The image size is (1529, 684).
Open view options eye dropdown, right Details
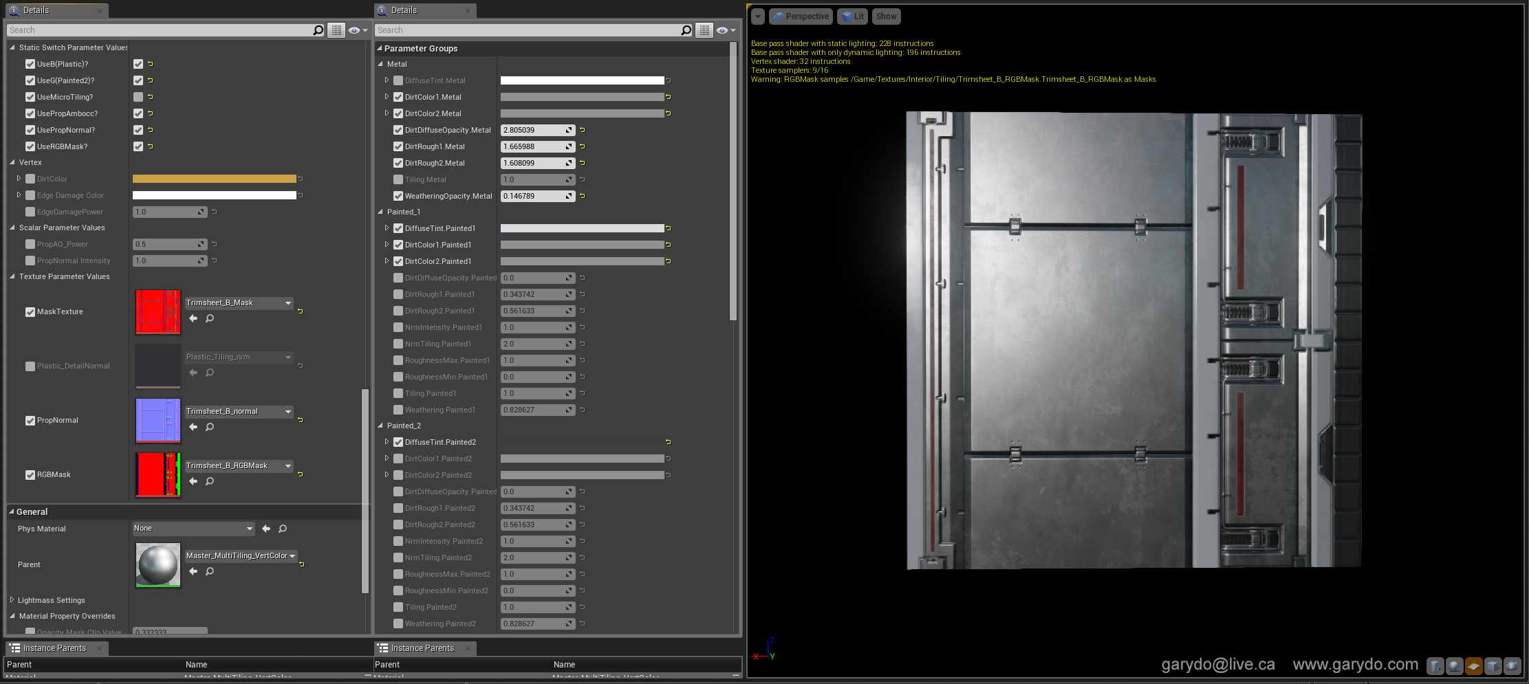pyautogui.click(x=726, y=30)
